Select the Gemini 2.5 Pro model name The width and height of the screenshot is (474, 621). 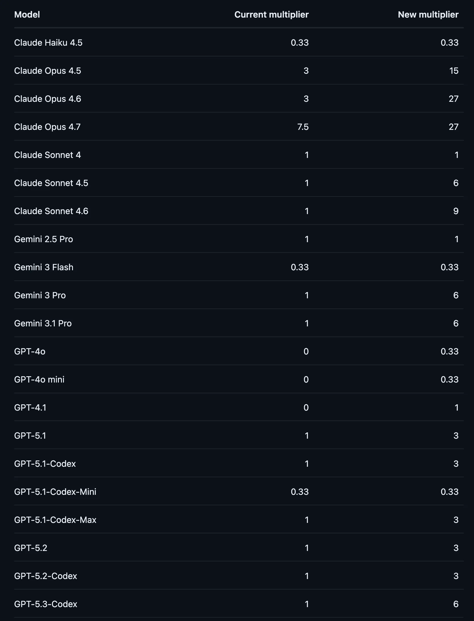(43, 239)
